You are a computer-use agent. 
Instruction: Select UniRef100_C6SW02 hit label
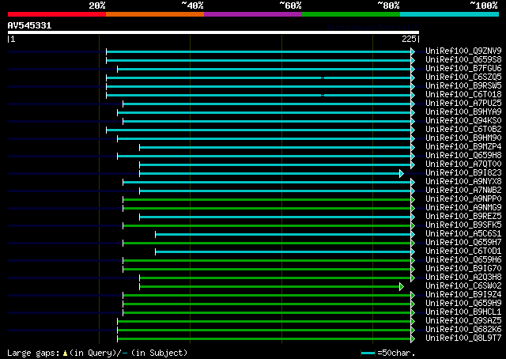[x=463, y=286]
